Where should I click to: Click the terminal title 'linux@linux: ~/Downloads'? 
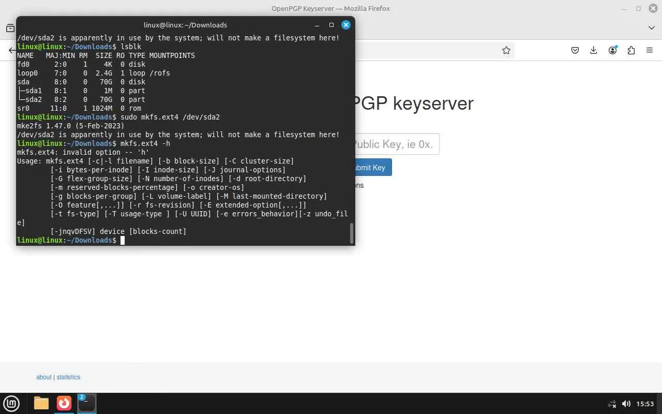point(185,25)
